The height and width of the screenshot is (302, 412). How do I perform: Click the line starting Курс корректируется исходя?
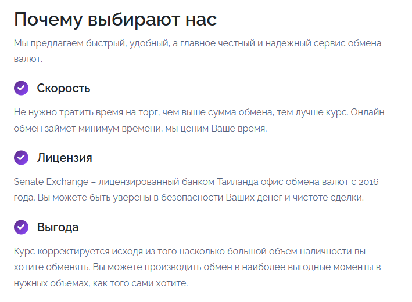[189, 252]
